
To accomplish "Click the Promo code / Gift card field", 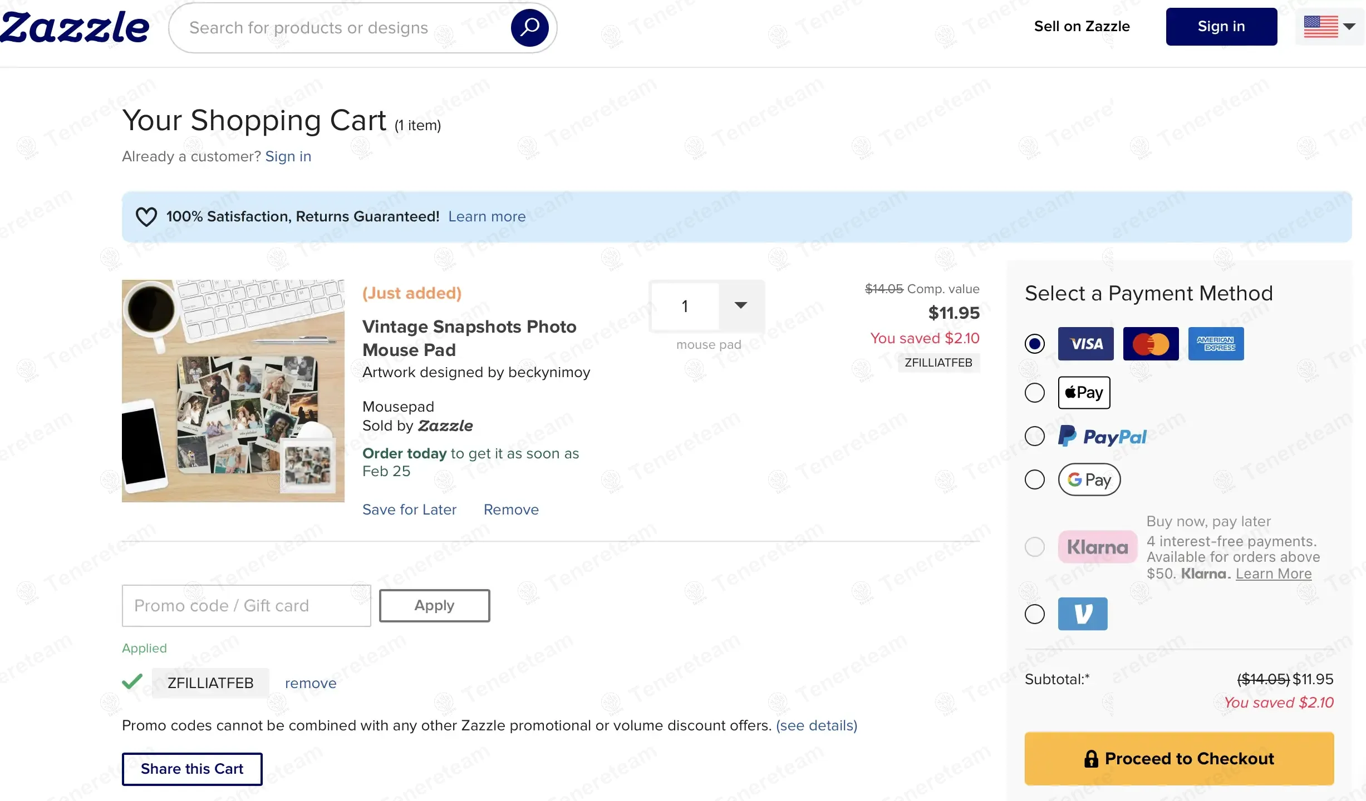I will tap(246, 605).
